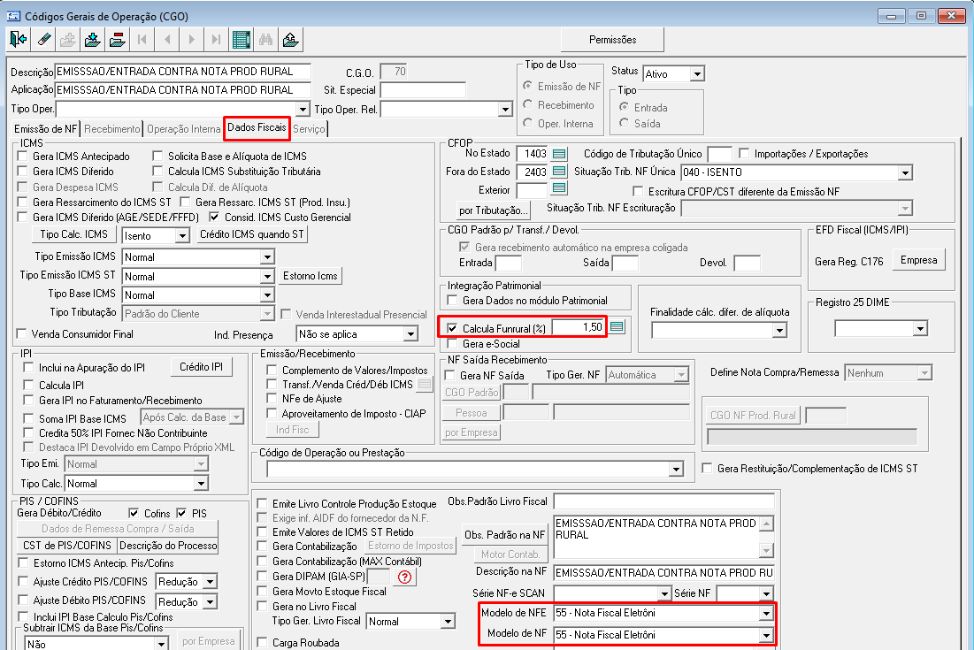Screen dimensions: 974x650
Task: Open the Tipo Base ICMS dropdown
Action: (x=267, y=294)
